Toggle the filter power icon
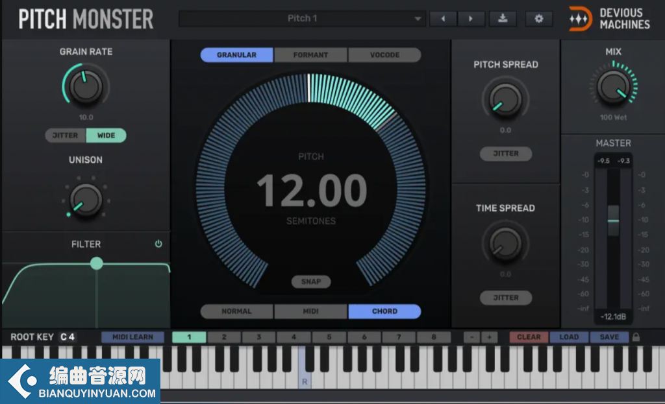 (x=158, y=244)
